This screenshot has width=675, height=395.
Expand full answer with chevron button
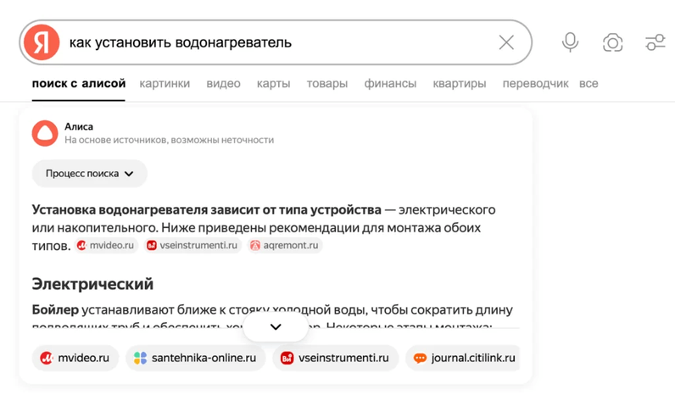276,326
